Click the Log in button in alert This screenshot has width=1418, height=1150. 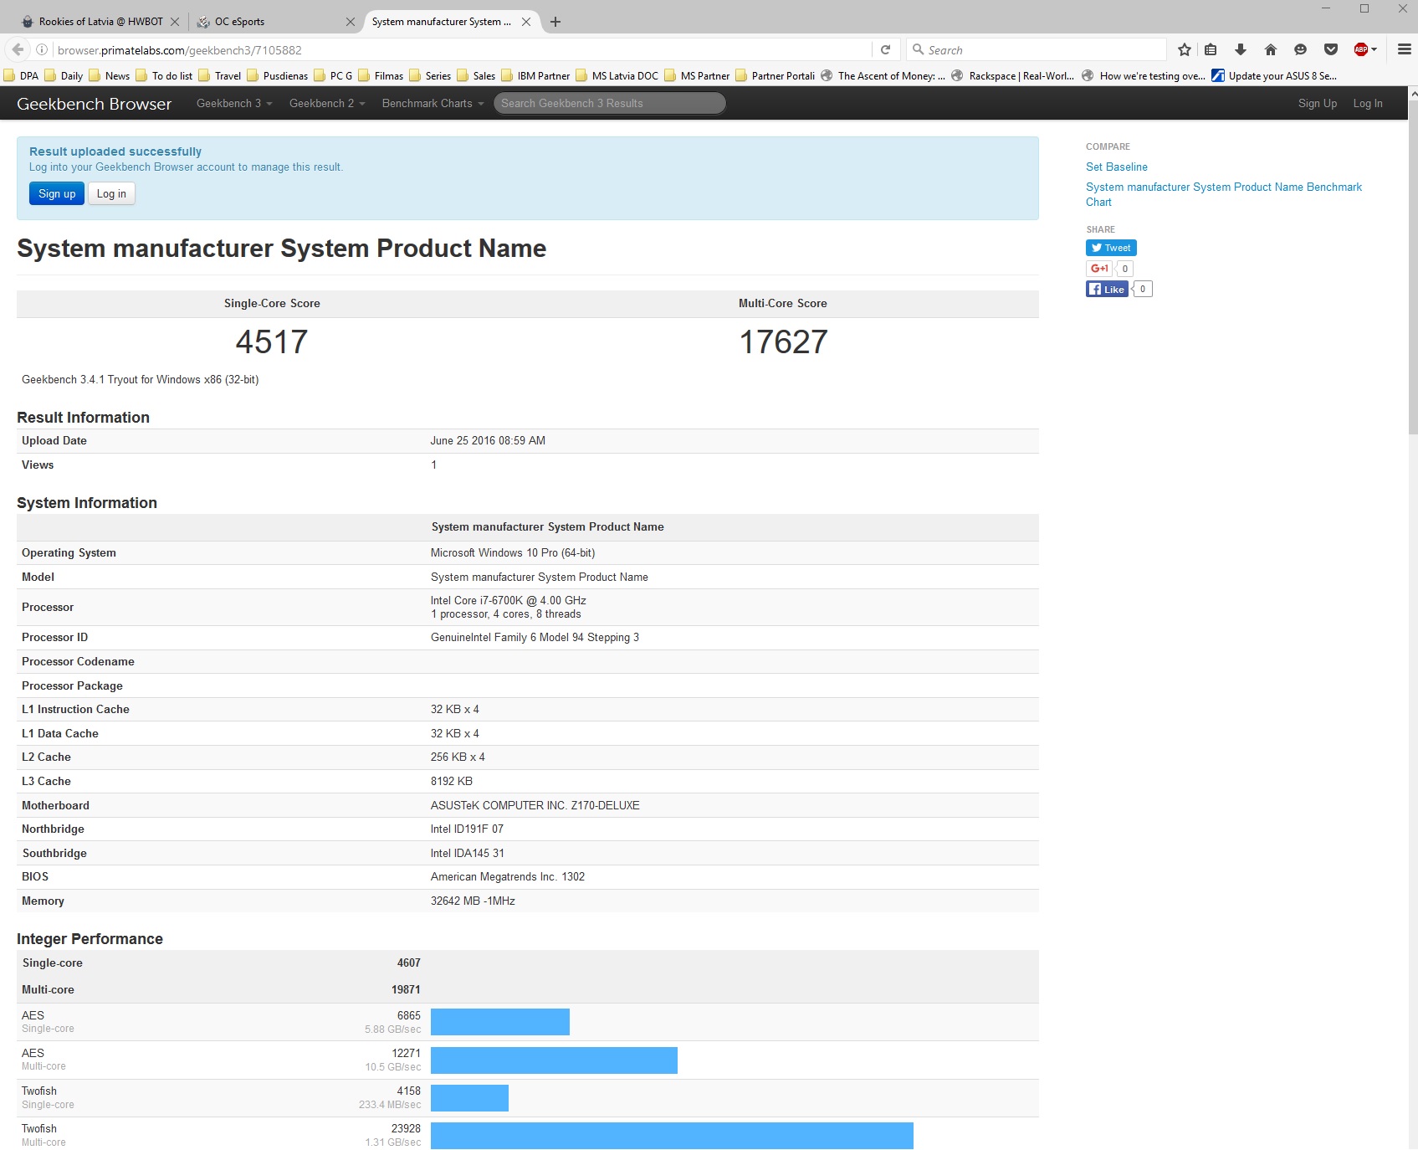(111, 193)
